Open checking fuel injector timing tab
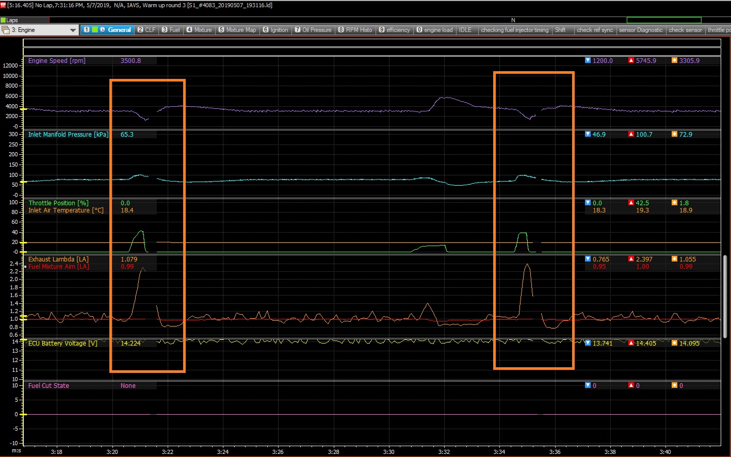731x457 pixels. (x=515, y=30)
